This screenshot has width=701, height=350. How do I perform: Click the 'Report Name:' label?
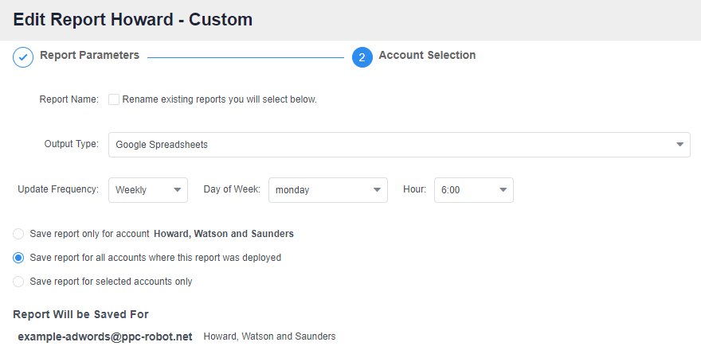coord(69,99)
